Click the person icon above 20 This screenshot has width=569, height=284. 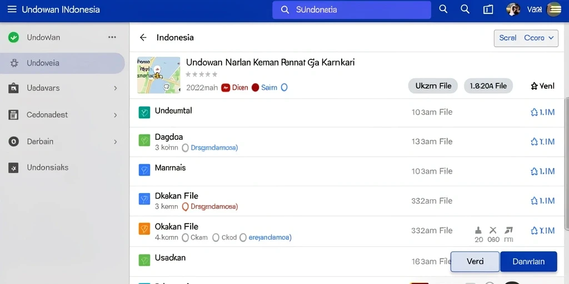coord(478,230)
